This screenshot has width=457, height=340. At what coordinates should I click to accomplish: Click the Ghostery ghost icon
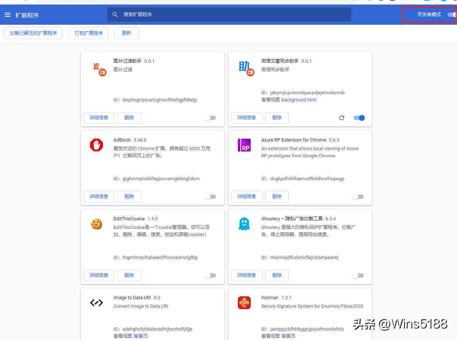click(x=244, y=224)
